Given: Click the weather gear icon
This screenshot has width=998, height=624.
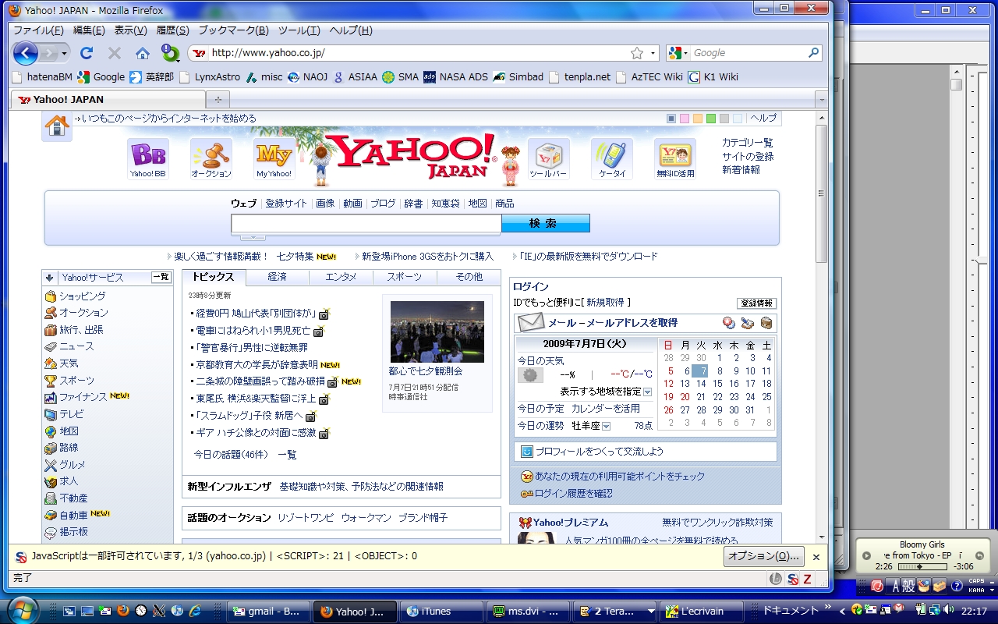Looking at the screenshot, I should click(530, 375).
